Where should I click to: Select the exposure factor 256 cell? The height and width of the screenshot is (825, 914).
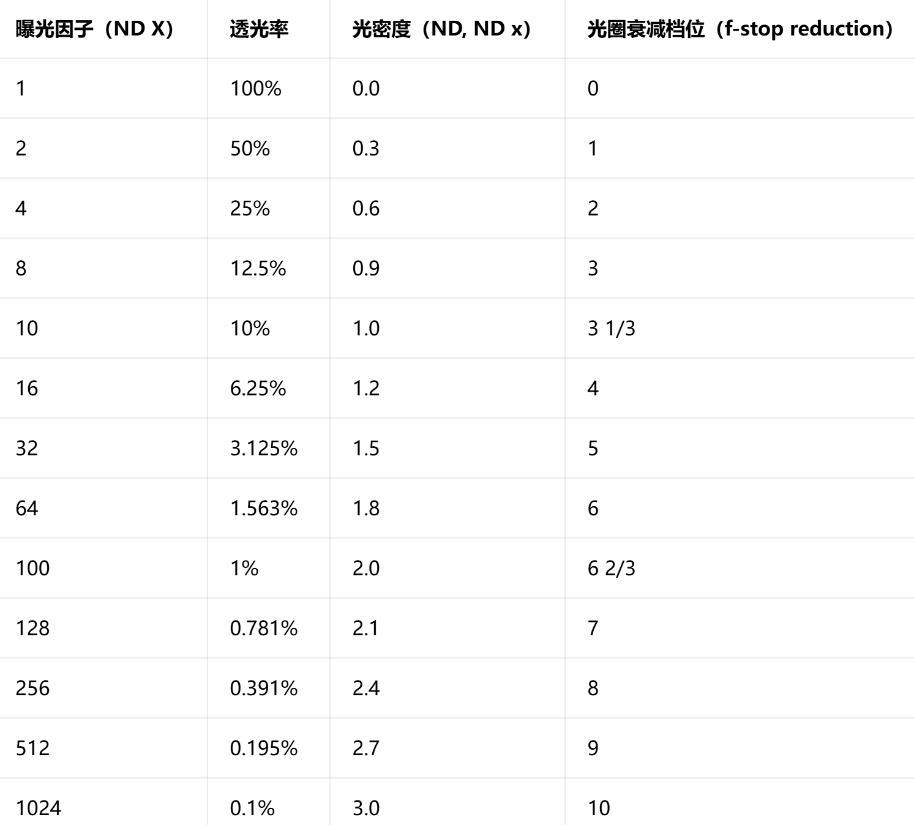[x=32, y=689]
